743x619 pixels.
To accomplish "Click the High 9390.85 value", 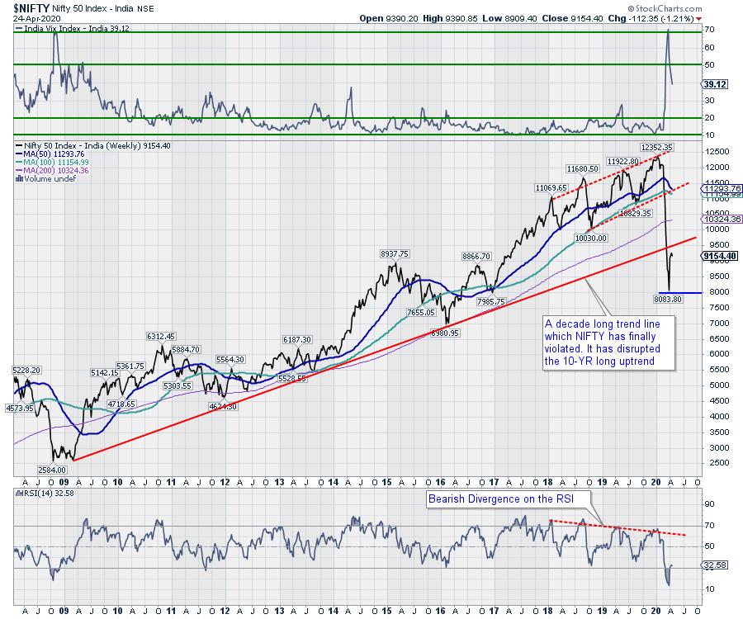I will [x=450, y=18].
